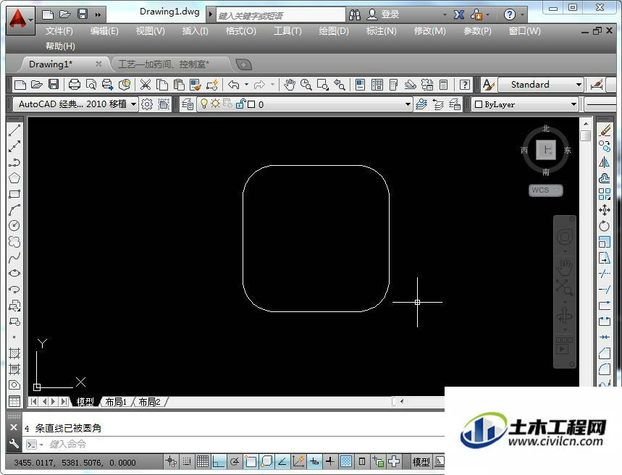This screenshot has width=622, height=475.
Task: Click the keyword search input field
Action: [x=281, y=15]
